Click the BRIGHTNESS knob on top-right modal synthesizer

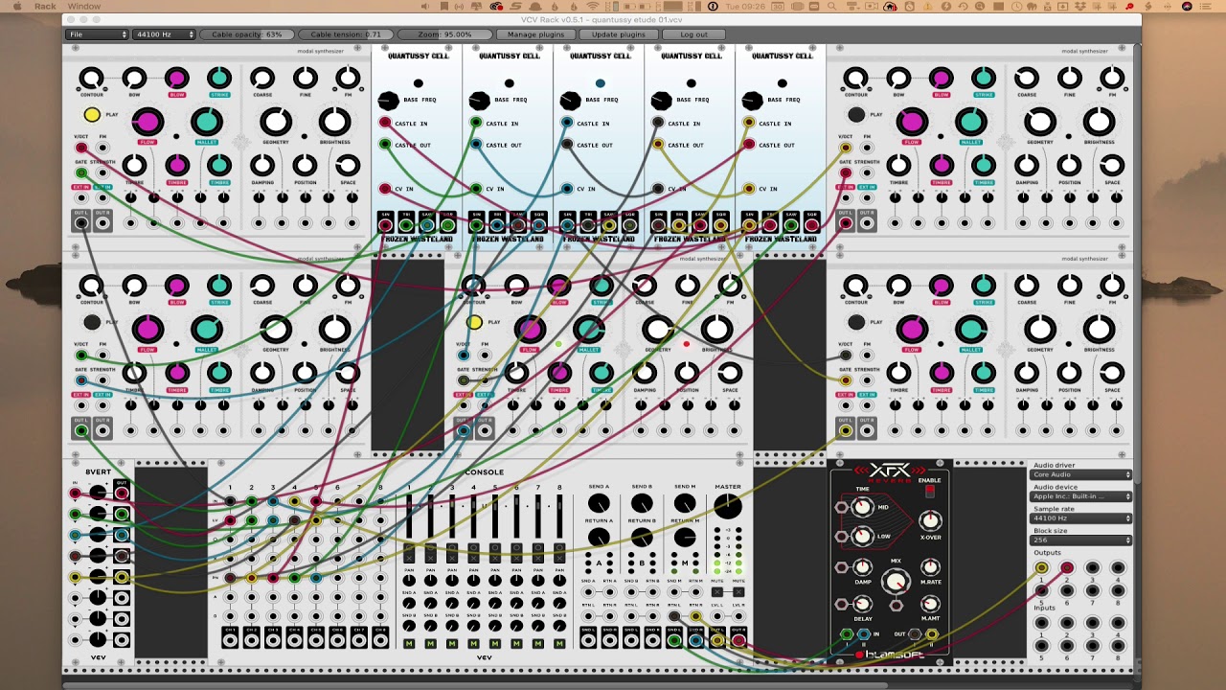pos(1099,122)
